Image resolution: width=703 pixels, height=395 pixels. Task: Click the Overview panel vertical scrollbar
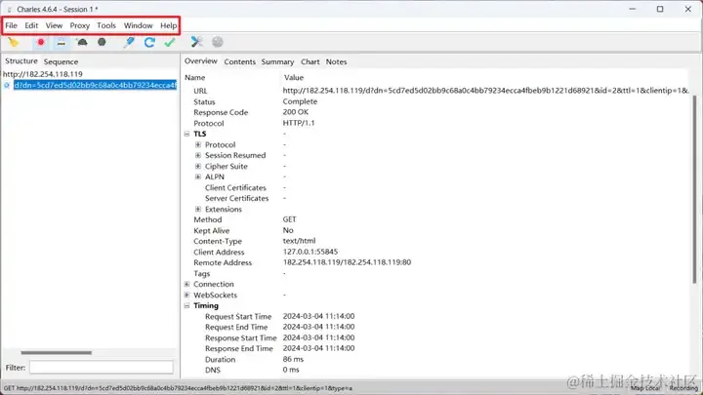coord(694,189)
